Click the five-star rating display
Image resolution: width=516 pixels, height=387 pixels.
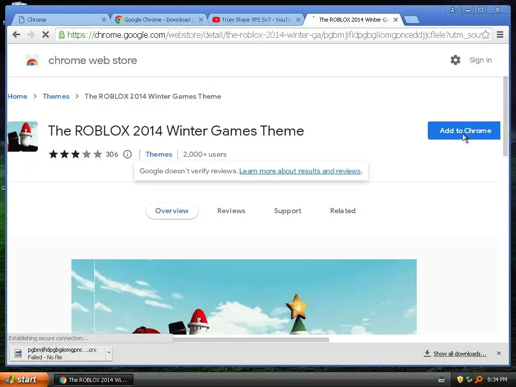point(76,154)
